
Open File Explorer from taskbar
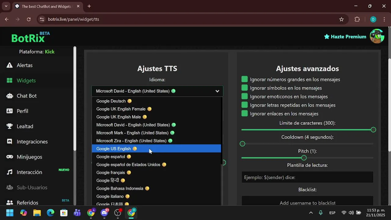point(37,213)
